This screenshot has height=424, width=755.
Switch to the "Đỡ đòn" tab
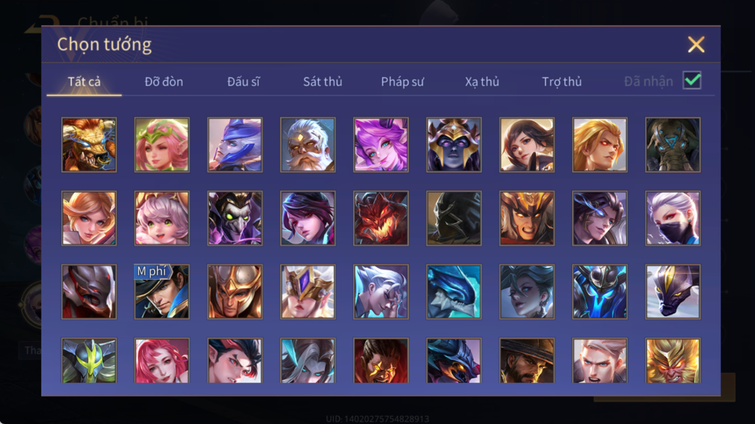tap(164, 82)
